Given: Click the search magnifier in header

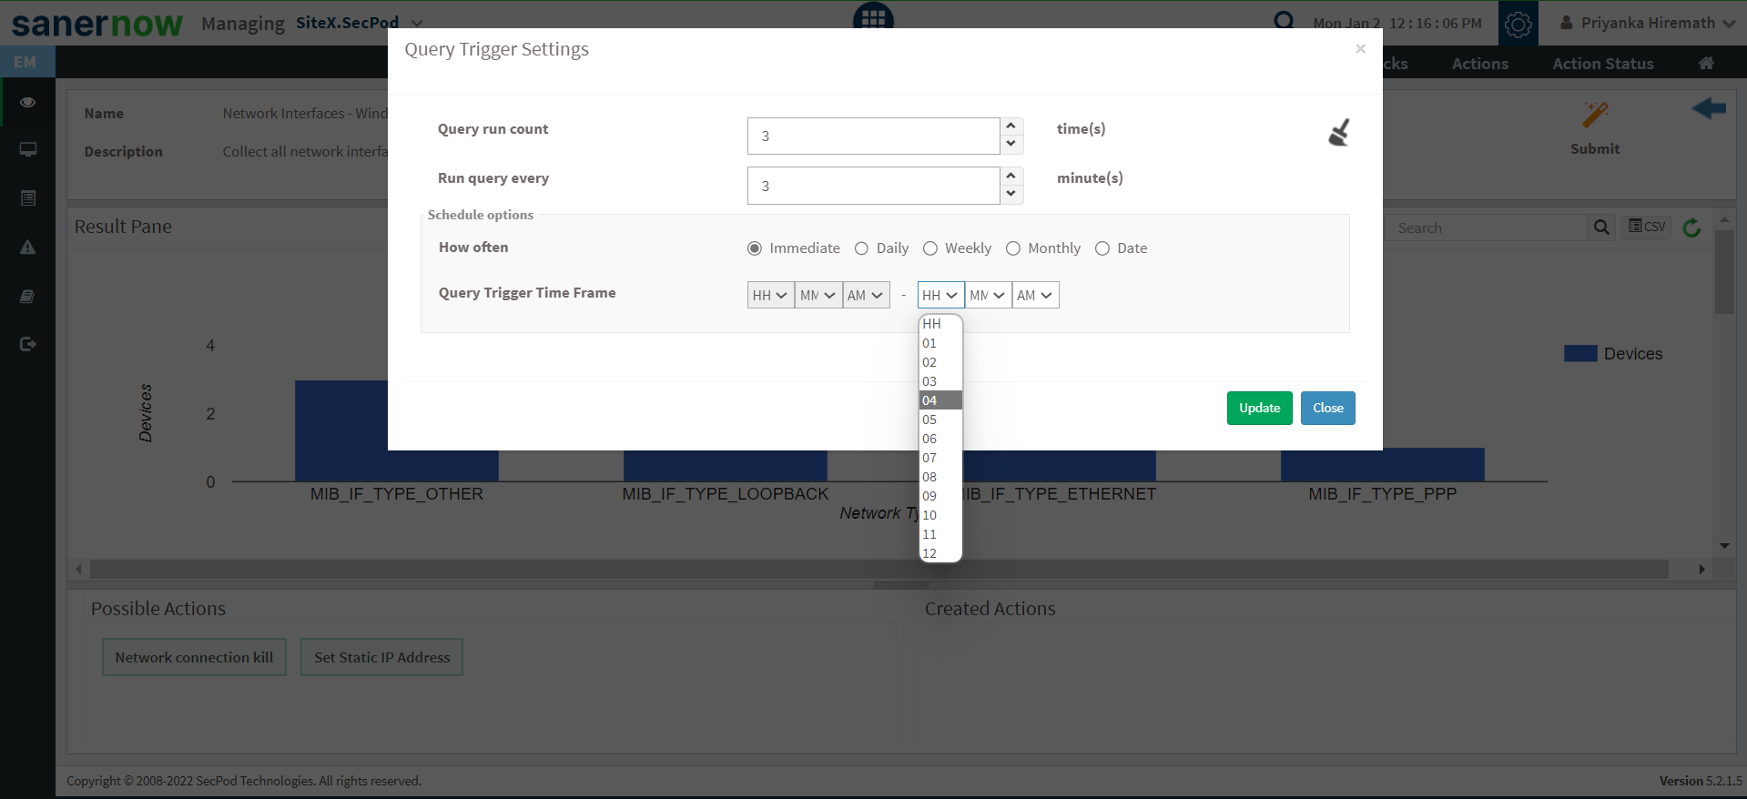Looking at the screenshot, I should point(1284,20).
